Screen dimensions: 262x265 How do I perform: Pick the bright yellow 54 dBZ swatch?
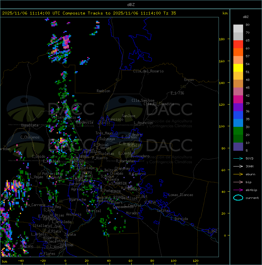pyautogui.click(x=238, y=68)
